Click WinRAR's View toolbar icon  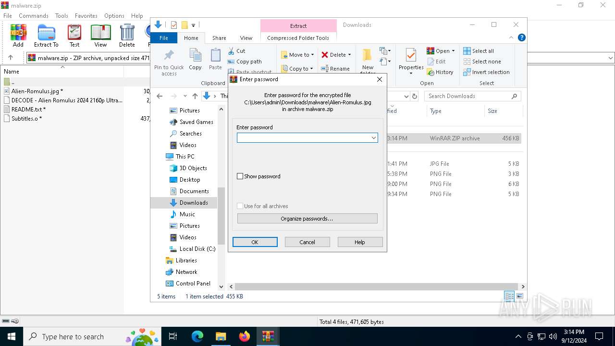[100, 36]
